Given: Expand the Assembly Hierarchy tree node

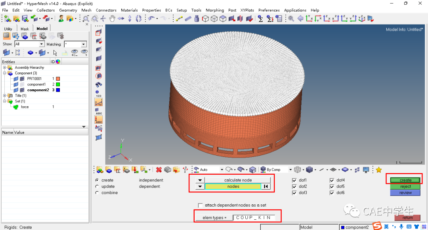Looking at the screenshot, I should (x=5, y=68).
